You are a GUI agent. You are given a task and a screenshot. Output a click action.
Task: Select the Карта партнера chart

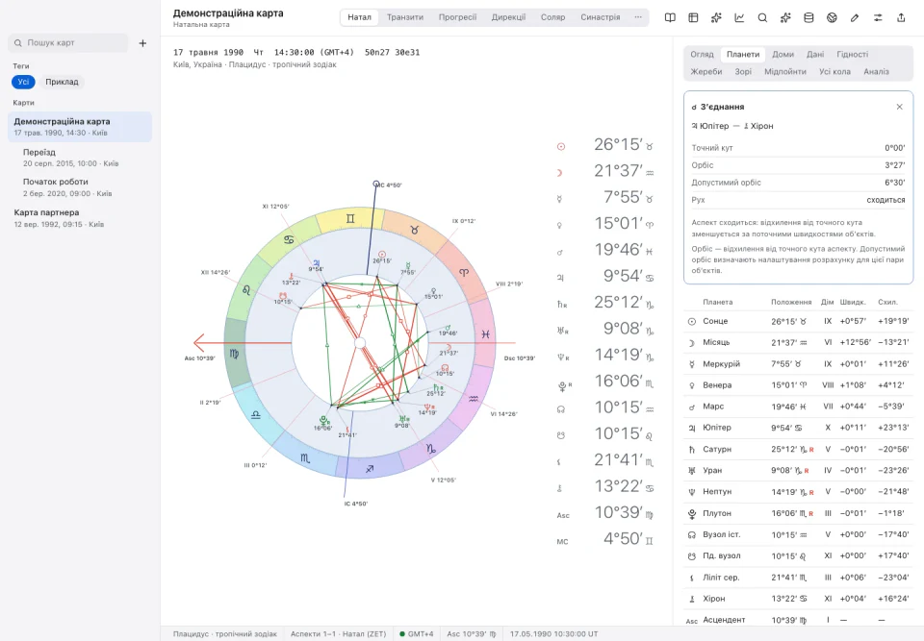80,218
